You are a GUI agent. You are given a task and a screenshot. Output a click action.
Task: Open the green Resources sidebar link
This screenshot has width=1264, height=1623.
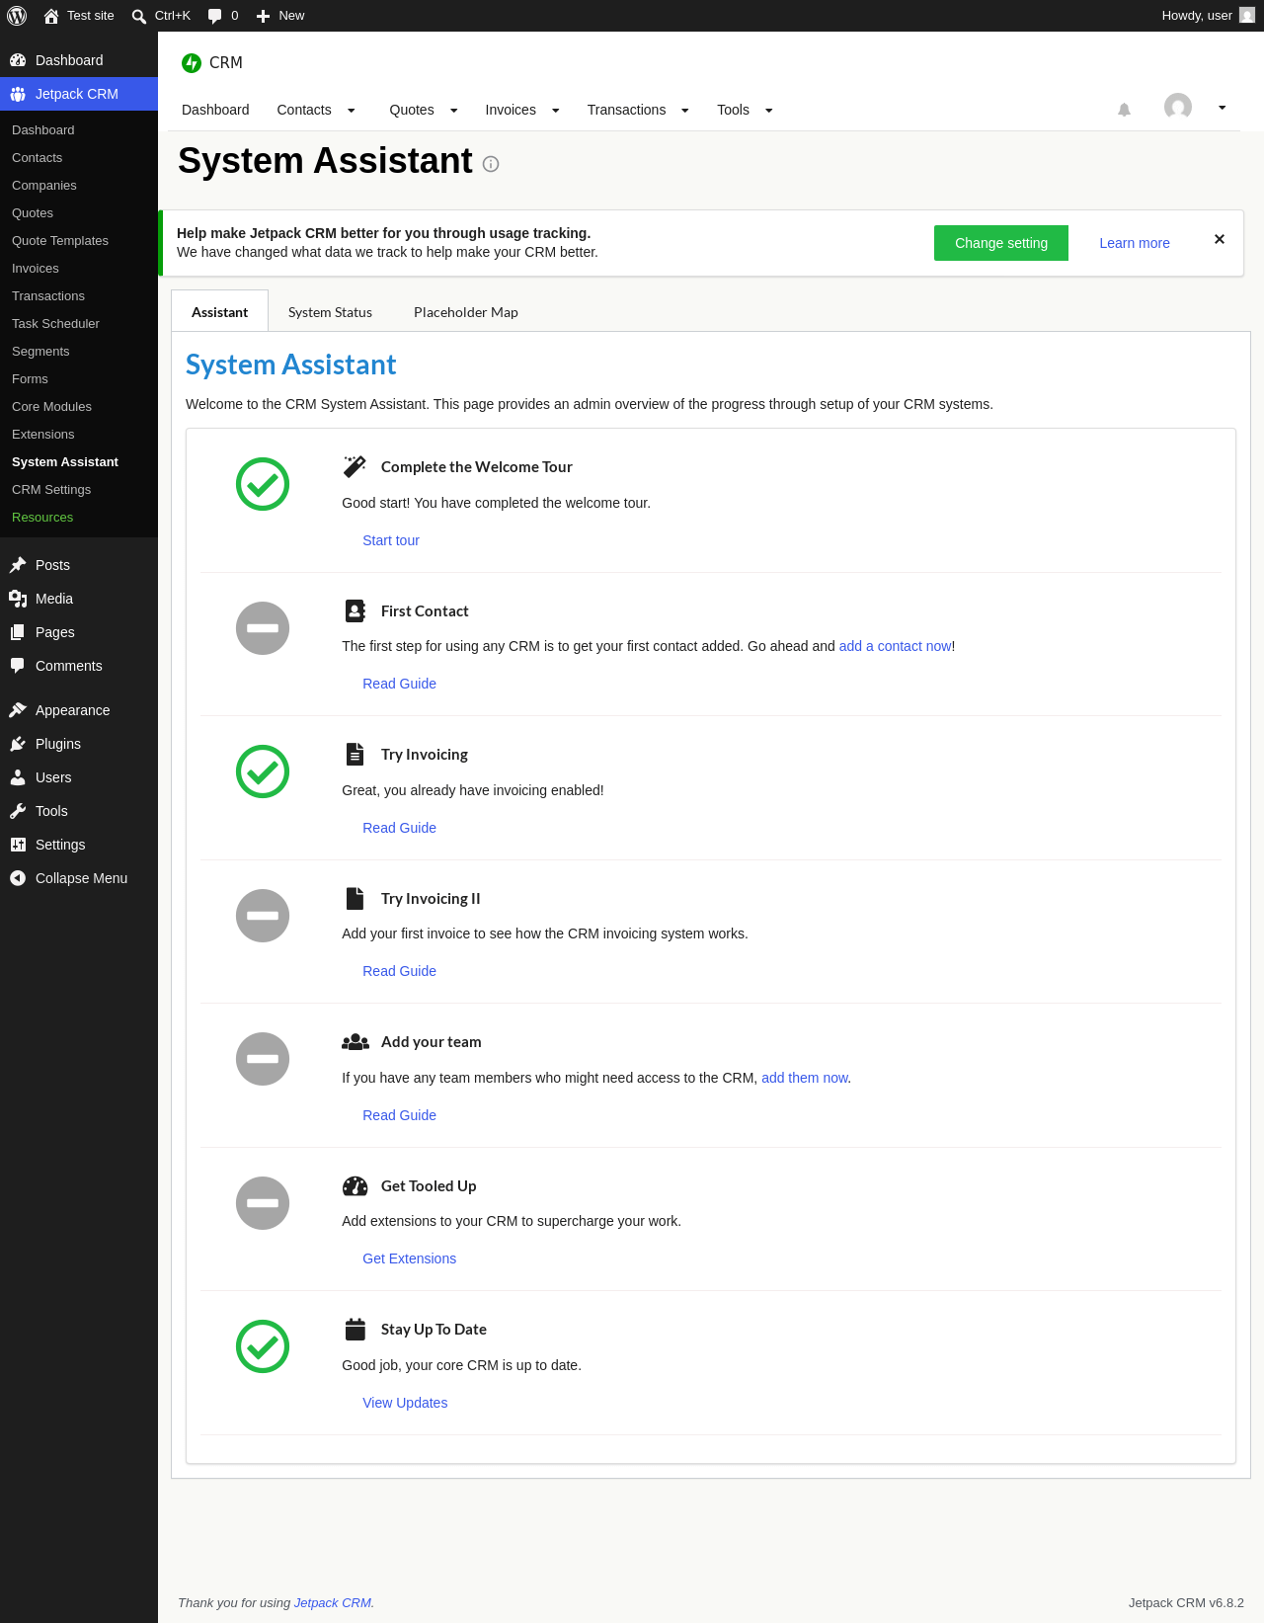click(x=42, y=518)
